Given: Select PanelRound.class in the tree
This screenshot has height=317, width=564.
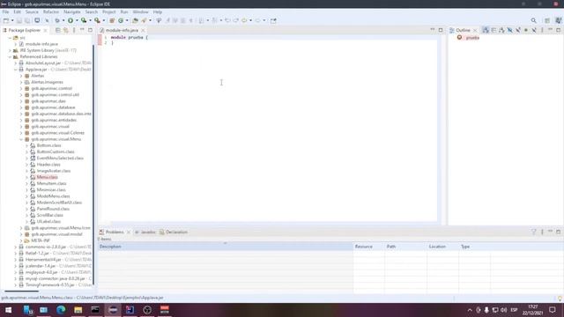Looking at the screenshot, I should pyautogui.click(x=53, y=209).
